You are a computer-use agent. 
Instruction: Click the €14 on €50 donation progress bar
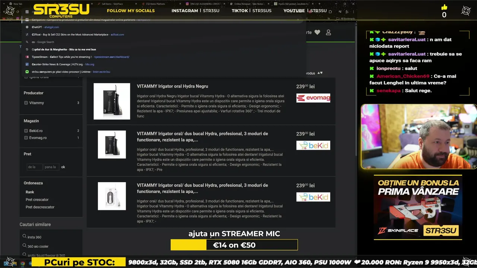(x=234, y=245)
